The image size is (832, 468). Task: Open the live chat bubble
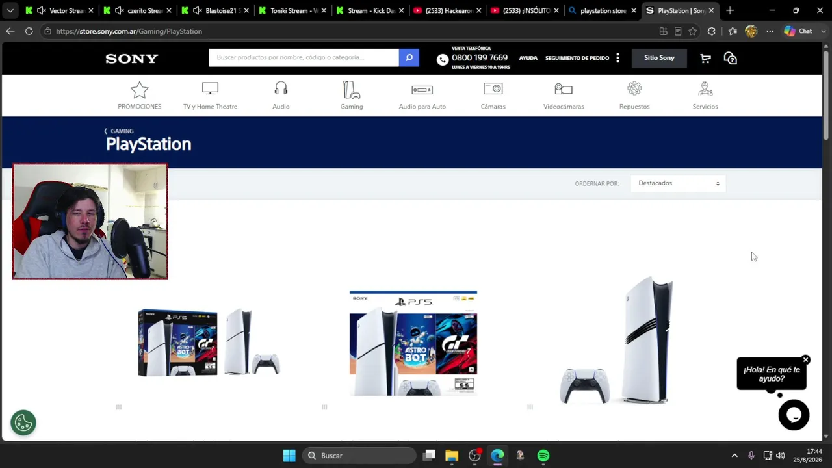click(x=794, y=415)
